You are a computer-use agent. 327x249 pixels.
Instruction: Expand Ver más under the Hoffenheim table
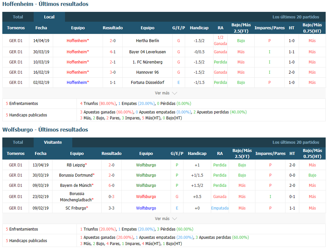coord(166,93)
